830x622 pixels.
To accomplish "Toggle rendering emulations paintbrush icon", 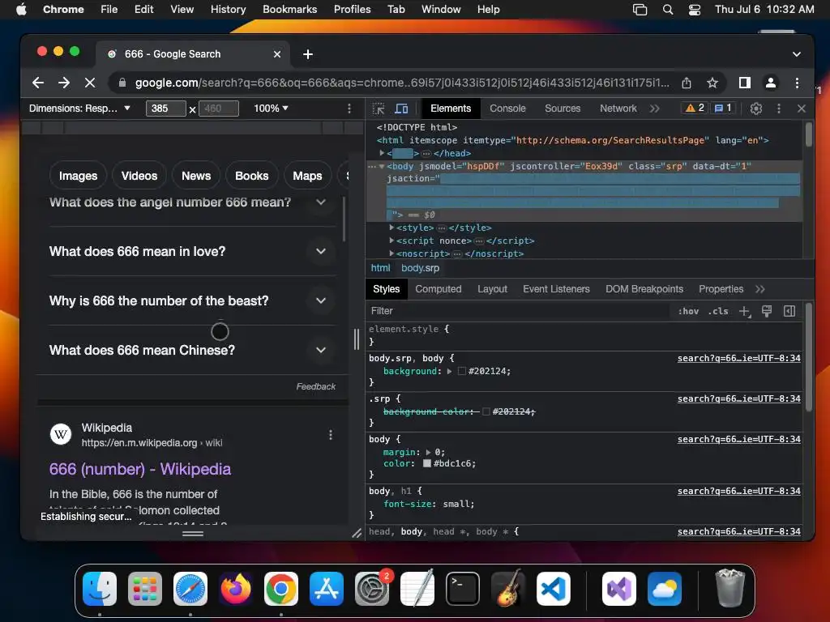I will point(767,311).
